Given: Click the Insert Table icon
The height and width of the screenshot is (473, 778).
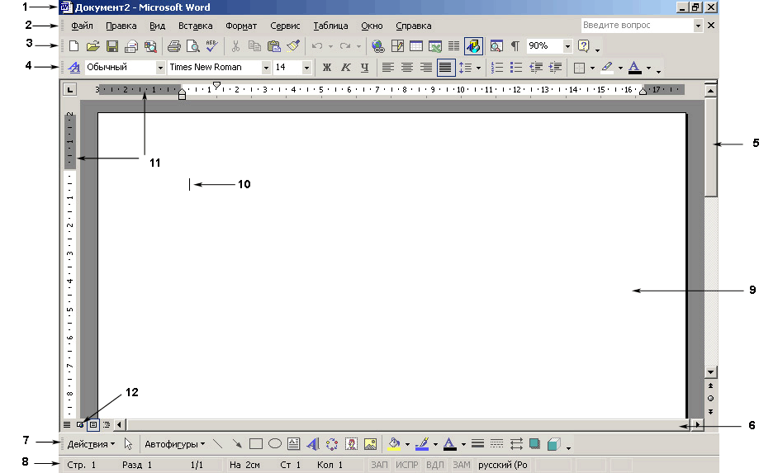Looking at the screenshot, I should 416,46.
